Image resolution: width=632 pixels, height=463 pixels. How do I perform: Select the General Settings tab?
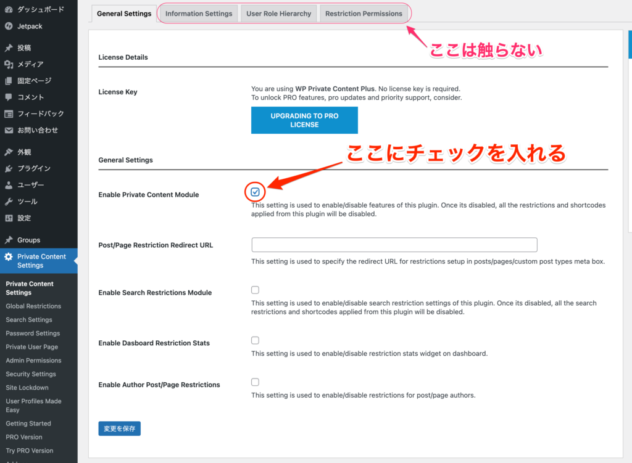[x=124, y=14]
